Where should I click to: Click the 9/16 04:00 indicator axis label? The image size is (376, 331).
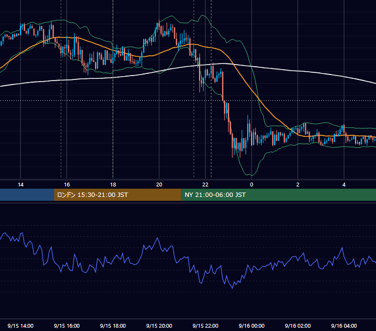click(344, 325)
